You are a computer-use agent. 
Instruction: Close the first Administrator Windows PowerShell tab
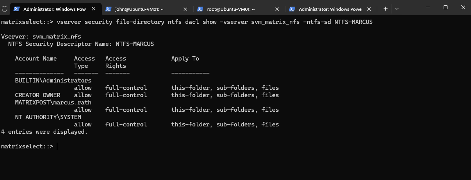[93, 9]
